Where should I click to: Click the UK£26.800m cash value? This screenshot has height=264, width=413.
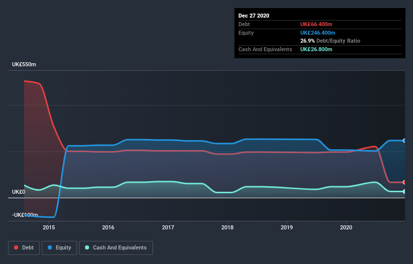(x=316, y=49)
